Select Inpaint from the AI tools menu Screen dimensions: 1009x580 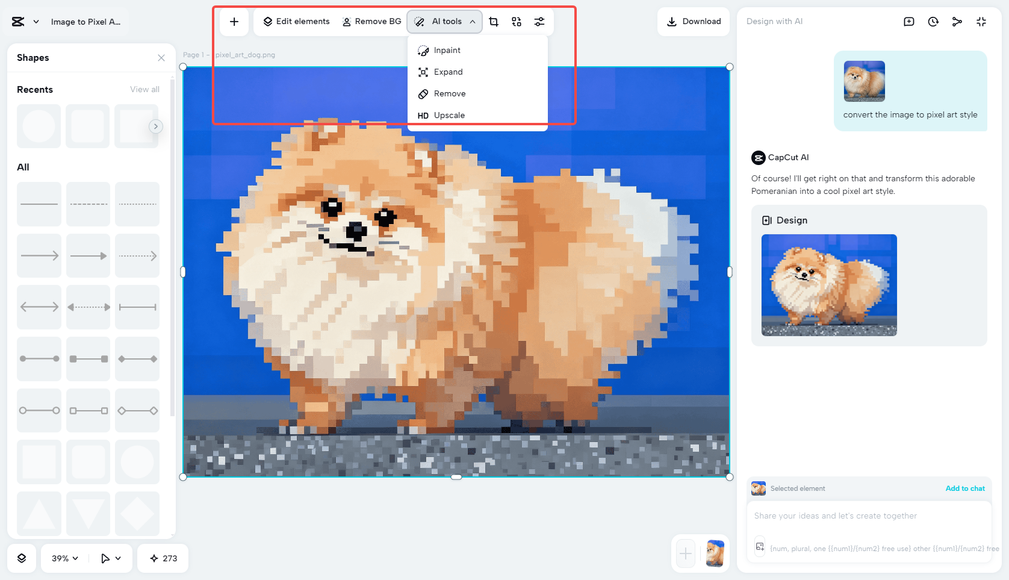tap(446, 50)
